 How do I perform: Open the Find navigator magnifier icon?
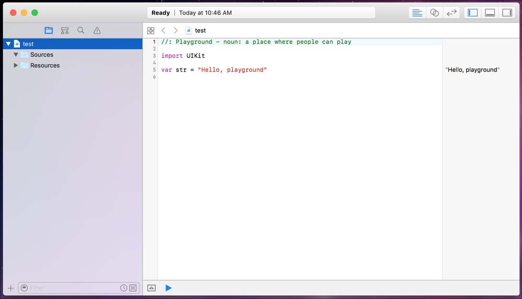(81, 31)
